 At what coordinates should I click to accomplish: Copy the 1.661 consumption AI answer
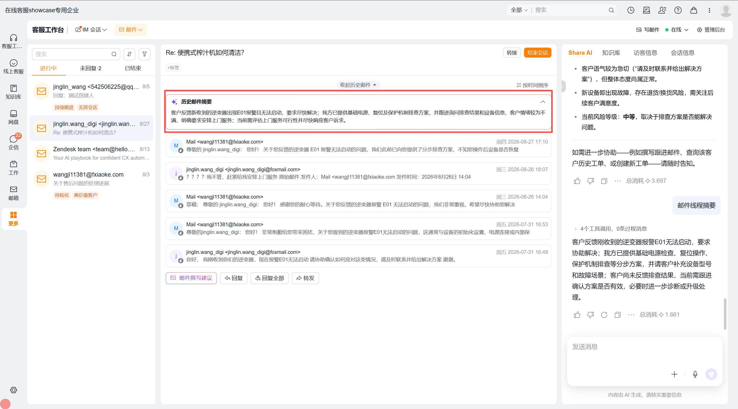(617, 315)
